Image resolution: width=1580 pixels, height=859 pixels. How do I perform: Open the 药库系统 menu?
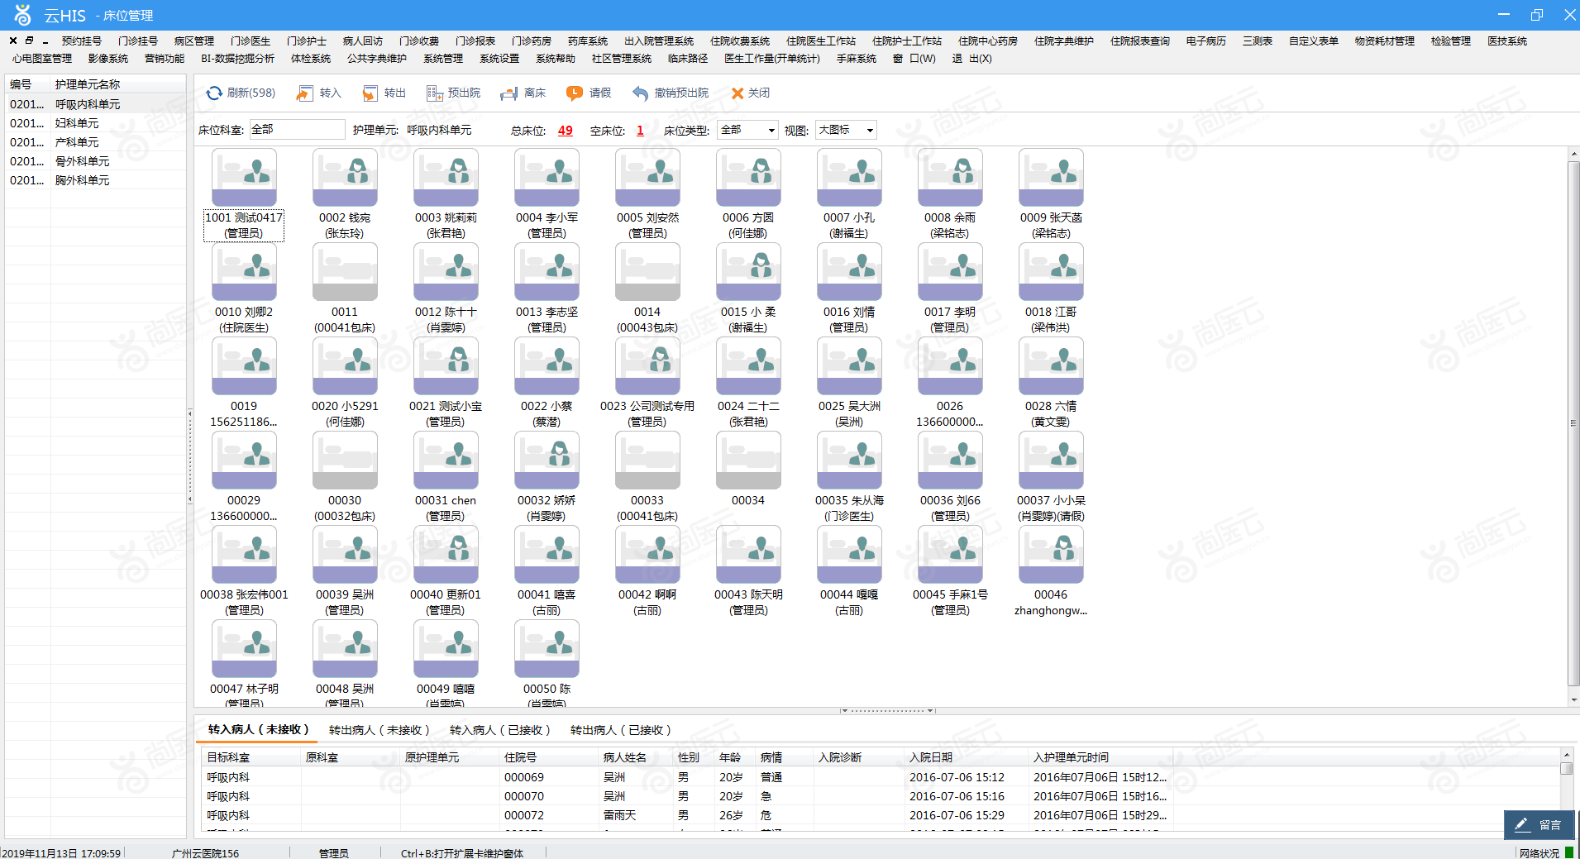588,41
